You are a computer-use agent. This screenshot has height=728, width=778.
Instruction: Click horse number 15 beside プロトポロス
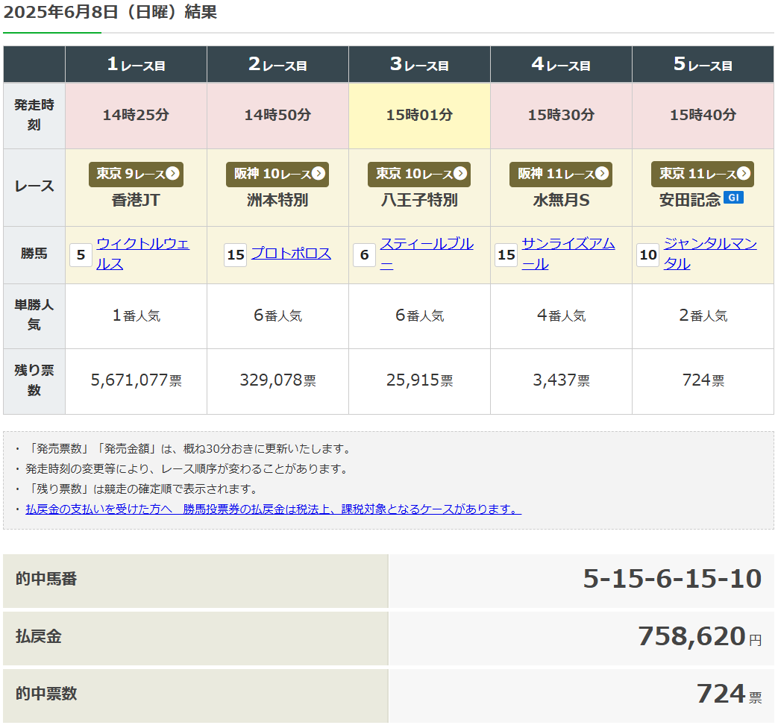[236, 255]
